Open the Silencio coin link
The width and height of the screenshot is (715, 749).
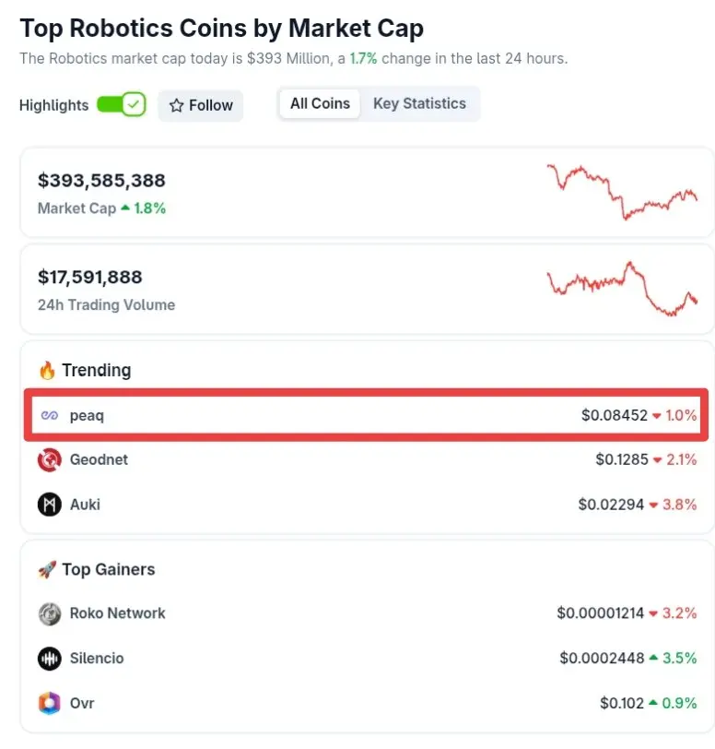click(97, 659)
